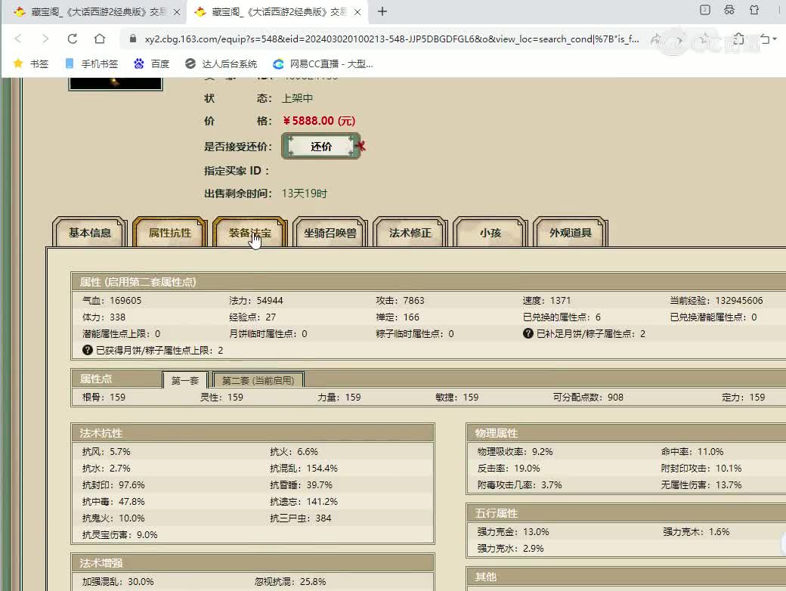Screen dimensions: 786x591
Task: Select the 第一套 attribute point set
Action: tap(185, 380)
